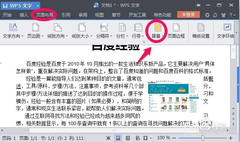Click the 未登录 login button
240x142 pixels.
pyautogui.click(x=188, y=15)
